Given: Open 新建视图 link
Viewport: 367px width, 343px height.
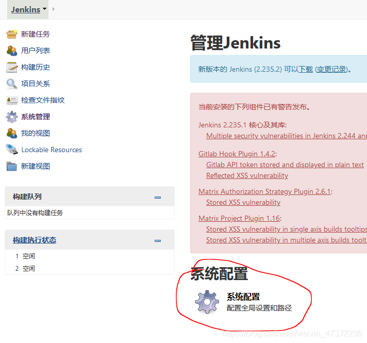Looking at the screenshot, I should 36,167.
